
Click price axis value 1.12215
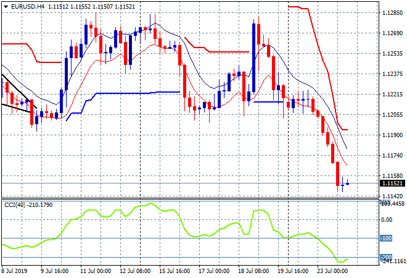coord(393,94)
